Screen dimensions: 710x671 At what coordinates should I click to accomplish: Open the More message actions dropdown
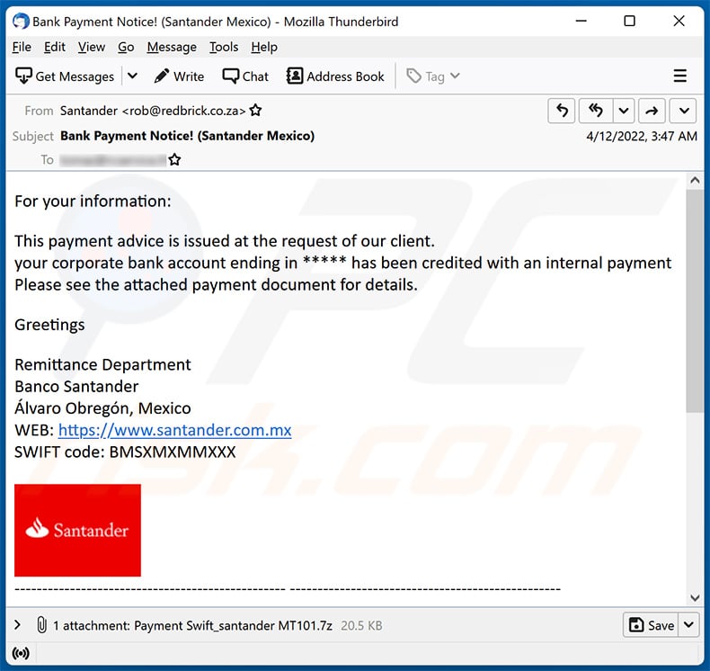click(x=684, y=111)
